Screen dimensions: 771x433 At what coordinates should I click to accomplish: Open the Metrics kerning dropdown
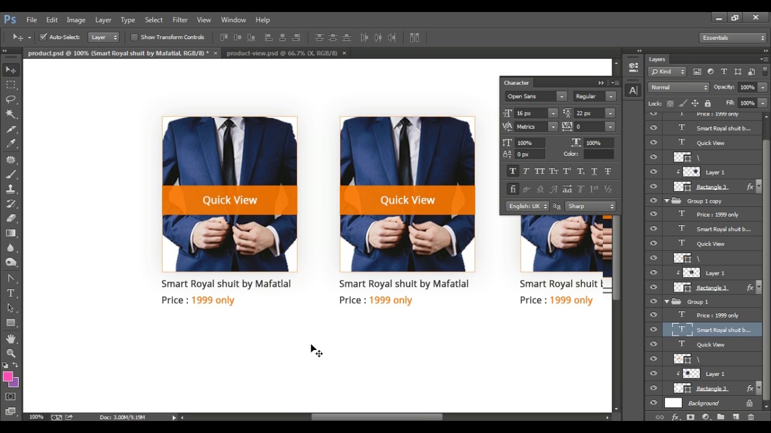click(553, 127)
